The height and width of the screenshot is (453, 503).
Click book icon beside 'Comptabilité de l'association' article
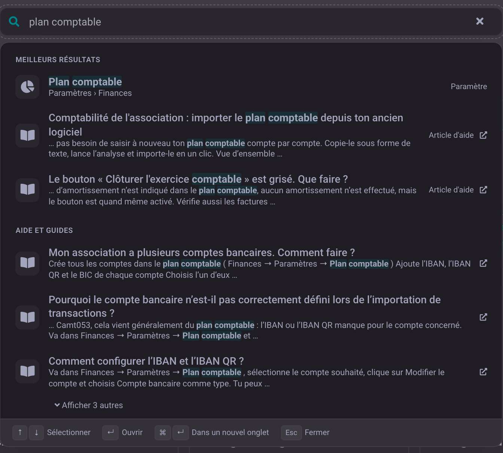pos(27,135)
